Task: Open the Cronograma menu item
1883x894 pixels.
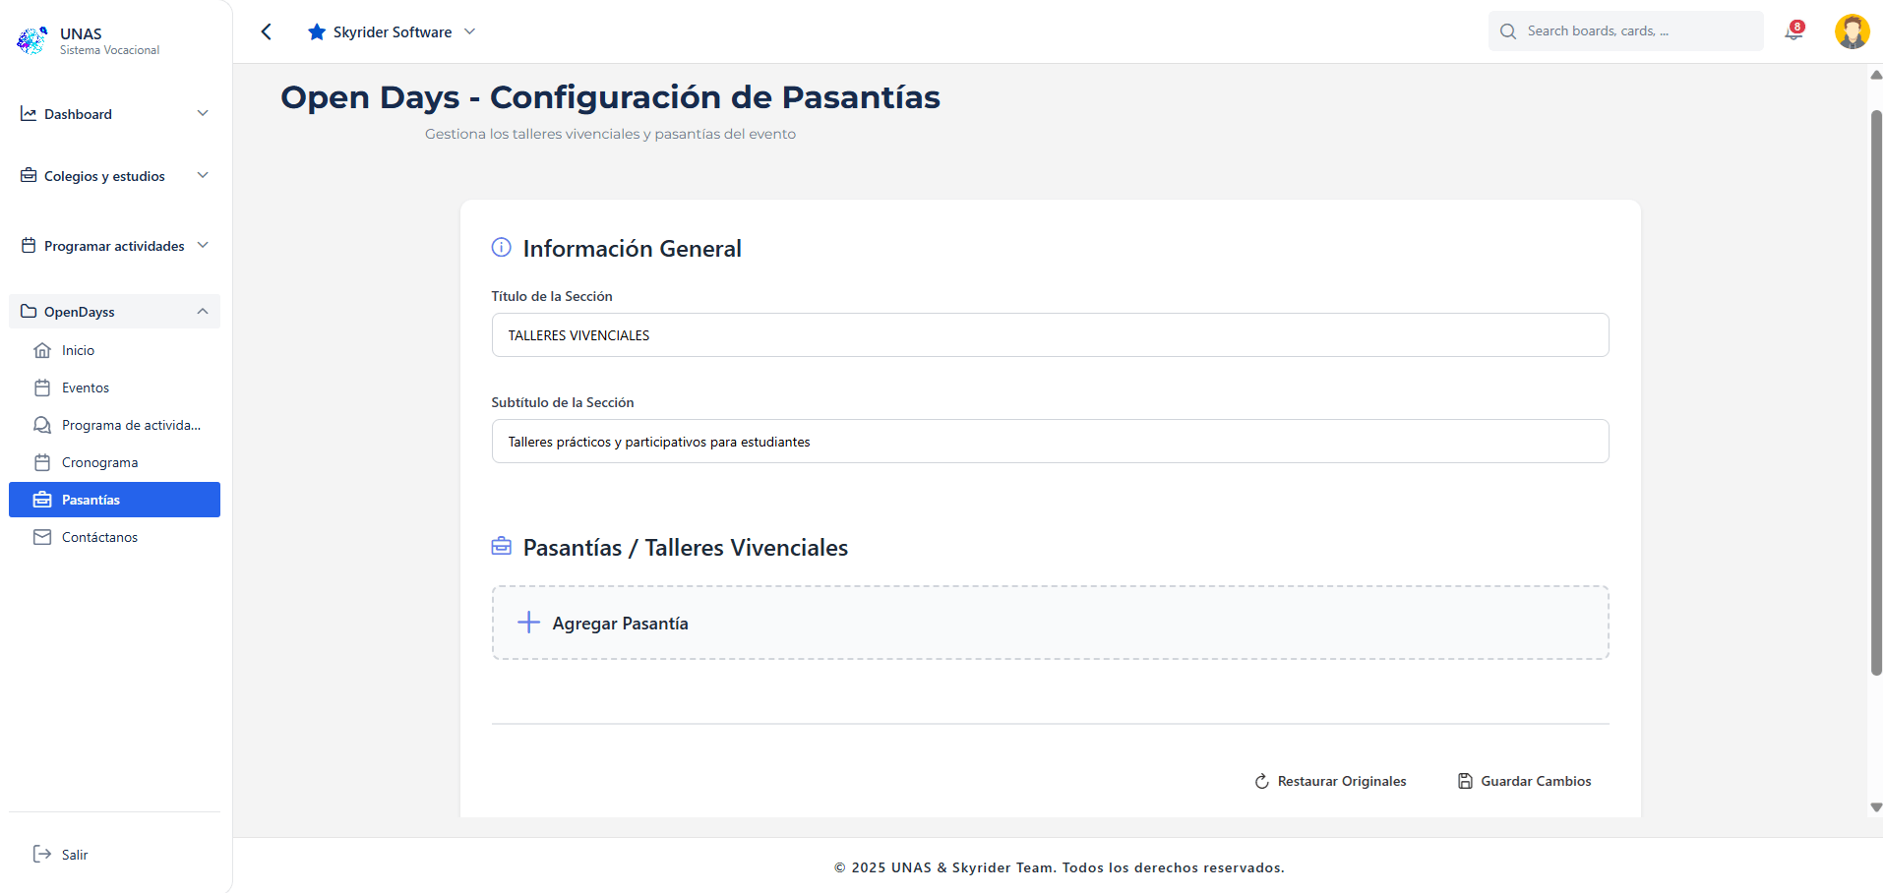Action: tap(99, 462)
